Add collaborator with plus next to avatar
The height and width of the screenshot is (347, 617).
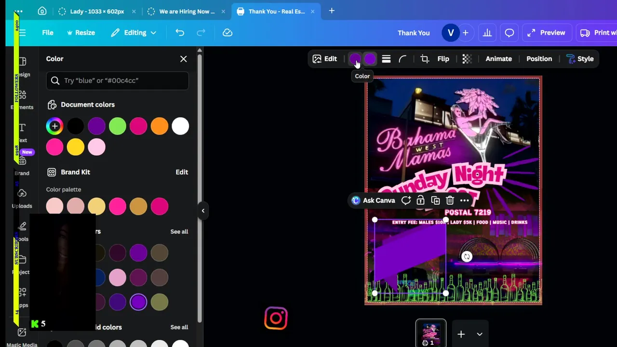[x=466, y=33]
